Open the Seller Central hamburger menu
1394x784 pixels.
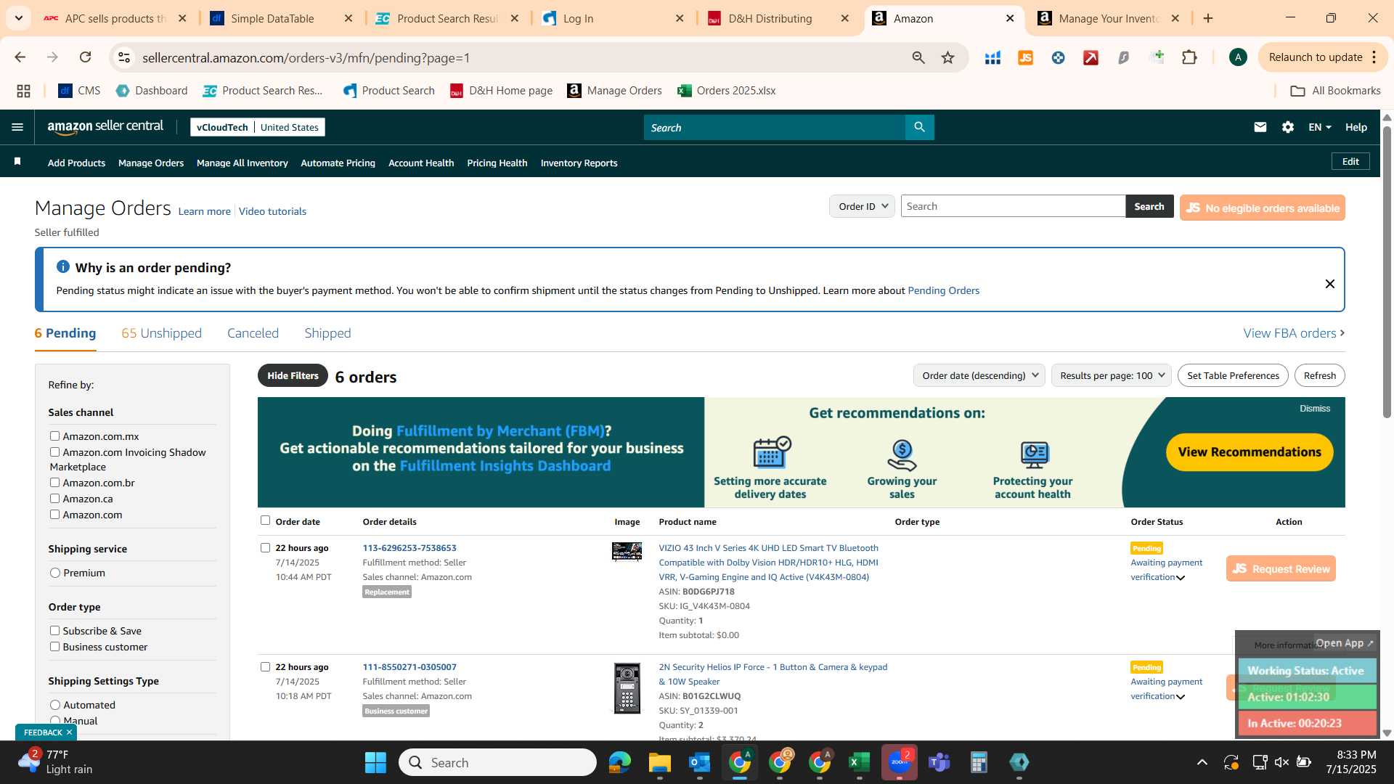click(x=17, y=127)
